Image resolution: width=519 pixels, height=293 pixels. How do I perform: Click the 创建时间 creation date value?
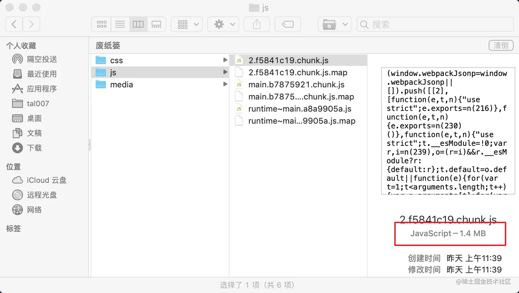click(x=474, y=258)
